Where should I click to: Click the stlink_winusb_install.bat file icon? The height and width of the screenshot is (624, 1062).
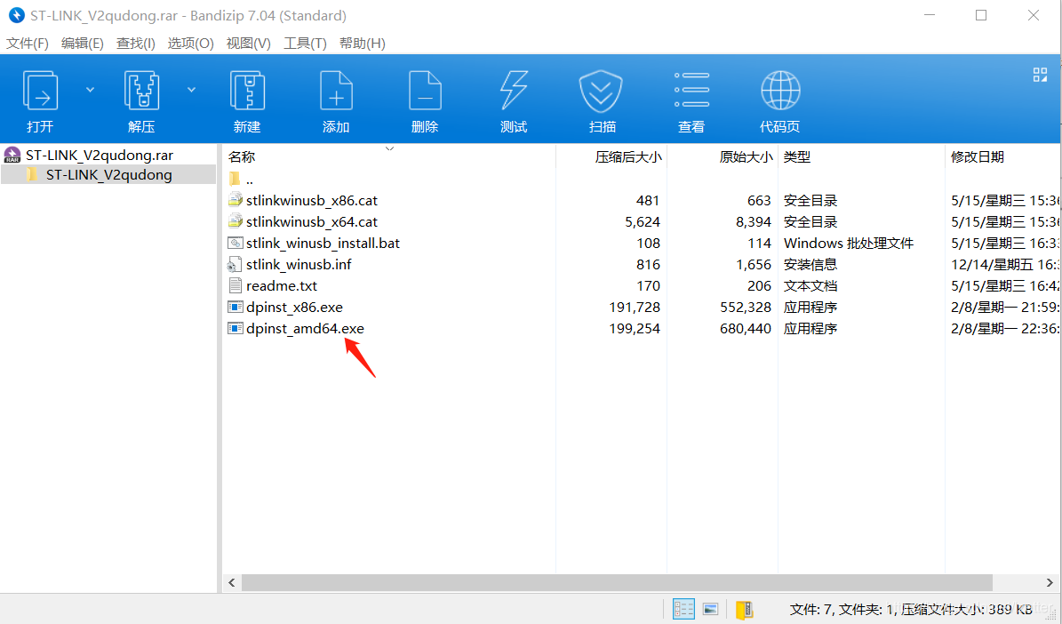pyautogui.click(x=235, y=243)
